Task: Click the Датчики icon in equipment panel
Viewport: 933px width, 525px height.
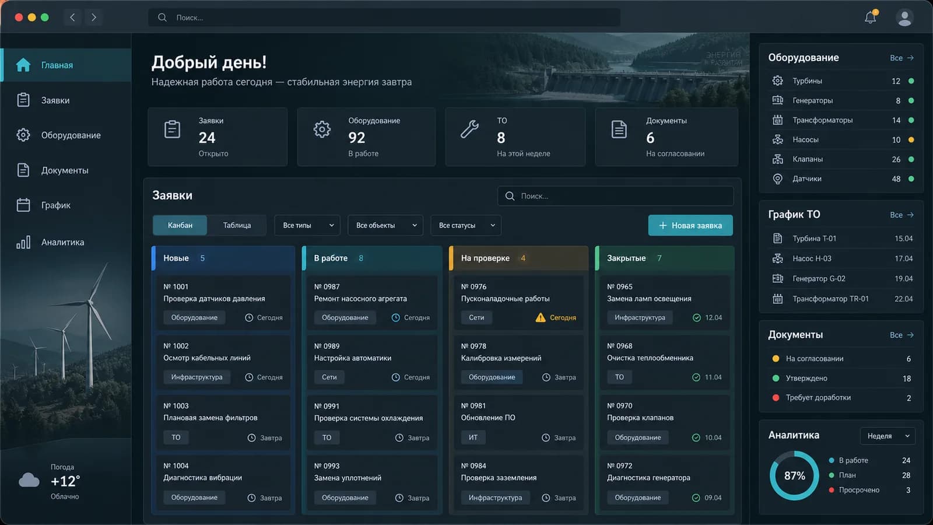Action: pyautogui.click(x=777, y=178)
